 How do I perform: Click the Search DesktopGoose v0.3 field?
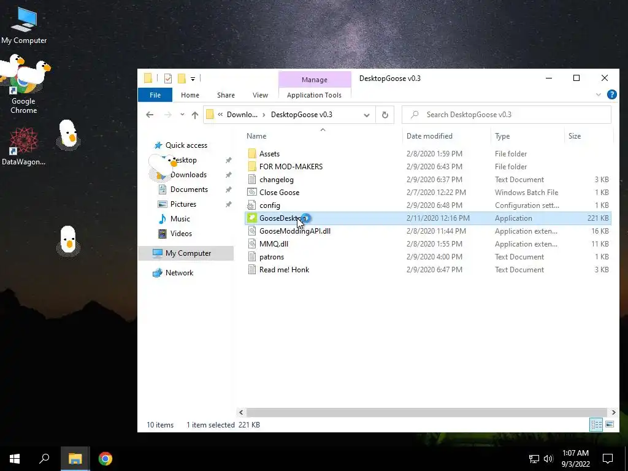(x=507, y=115)
